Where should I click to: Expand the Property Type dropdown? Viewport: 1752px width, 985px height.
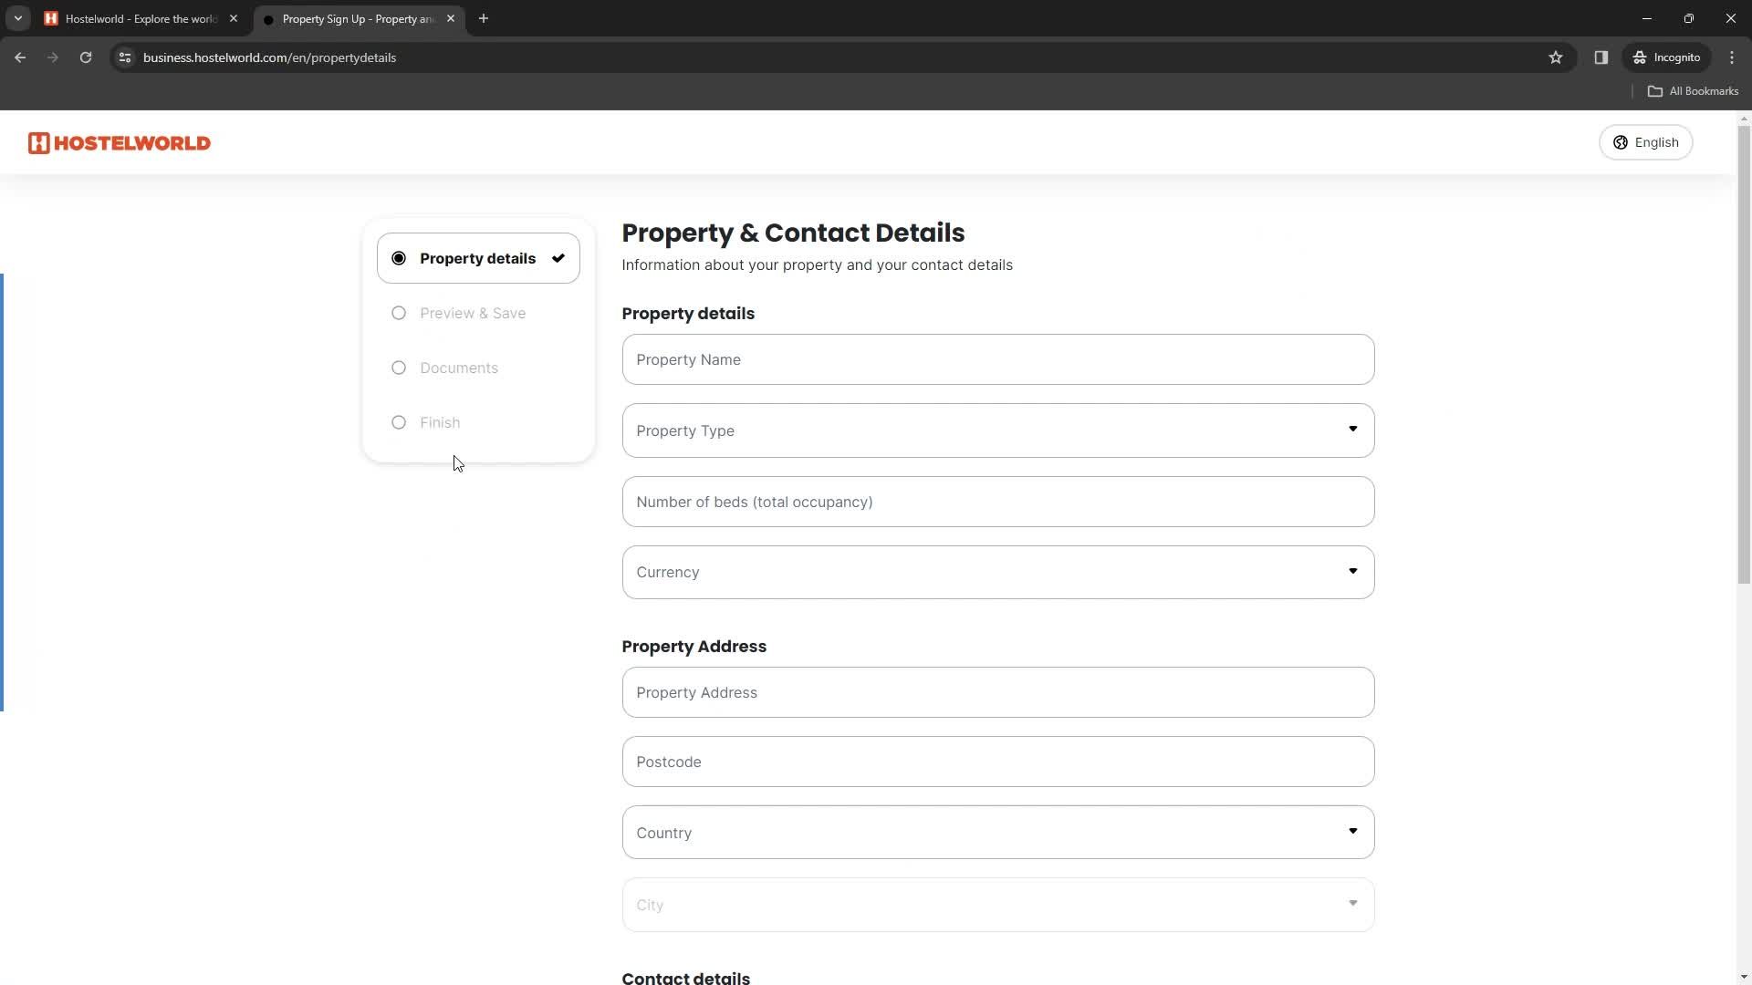click(x=997, y=430)
